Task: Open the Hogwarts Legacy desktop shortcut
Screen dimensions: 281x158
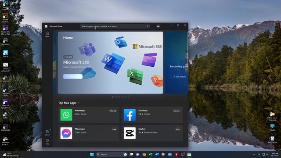Action: 5,92
